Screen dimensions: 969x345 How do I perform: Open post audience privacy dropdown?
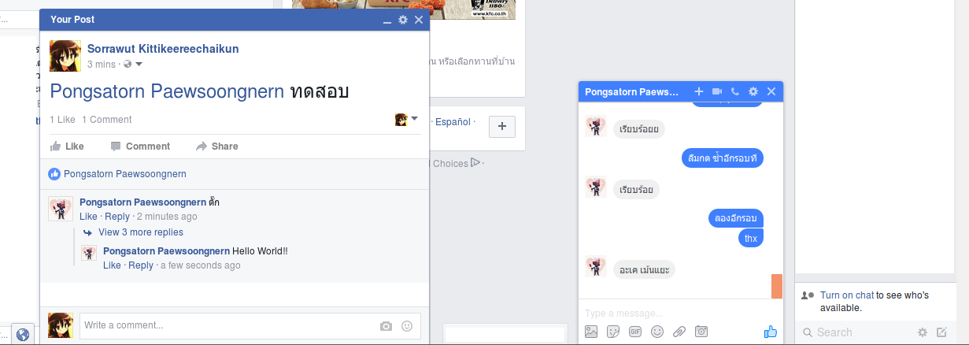133,64
